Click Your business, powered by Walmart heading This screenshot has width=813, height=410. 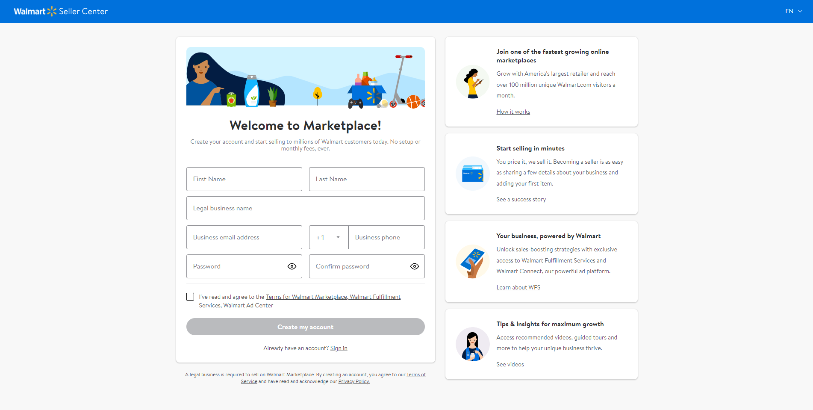(x=548, y=236)
